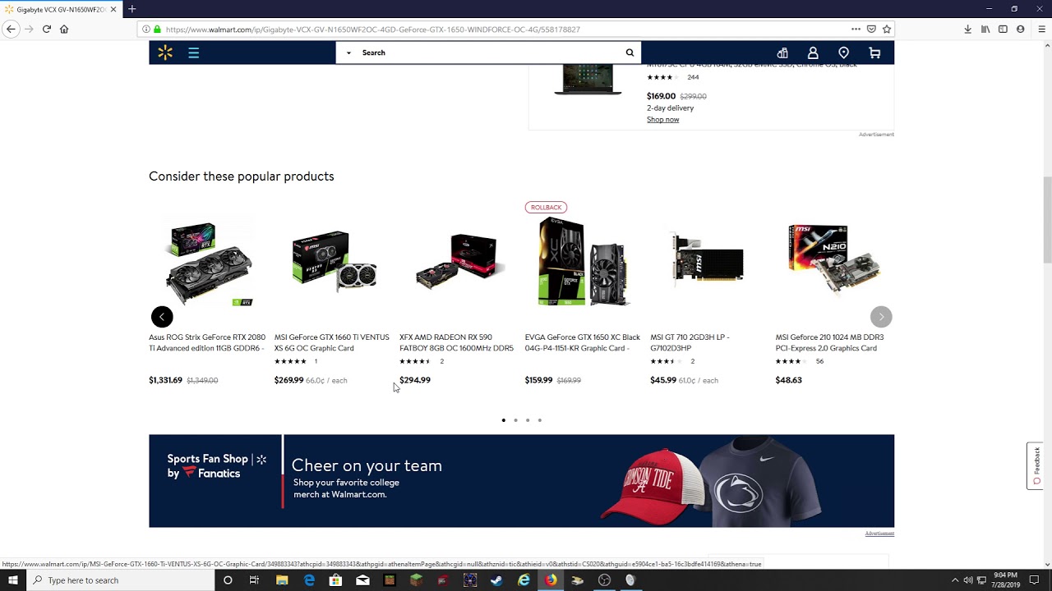This screenshot has width=1052, height=591.
Task: Switch to the Gigabyte VCX GV-N1650 tab
Action: 61,9
